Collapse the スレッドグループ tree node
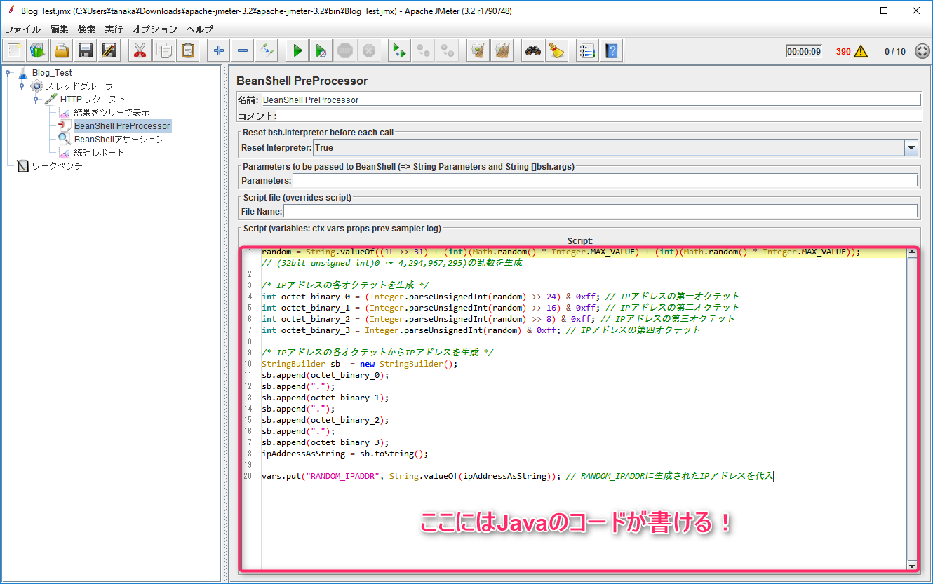 (x=22, y=86)
